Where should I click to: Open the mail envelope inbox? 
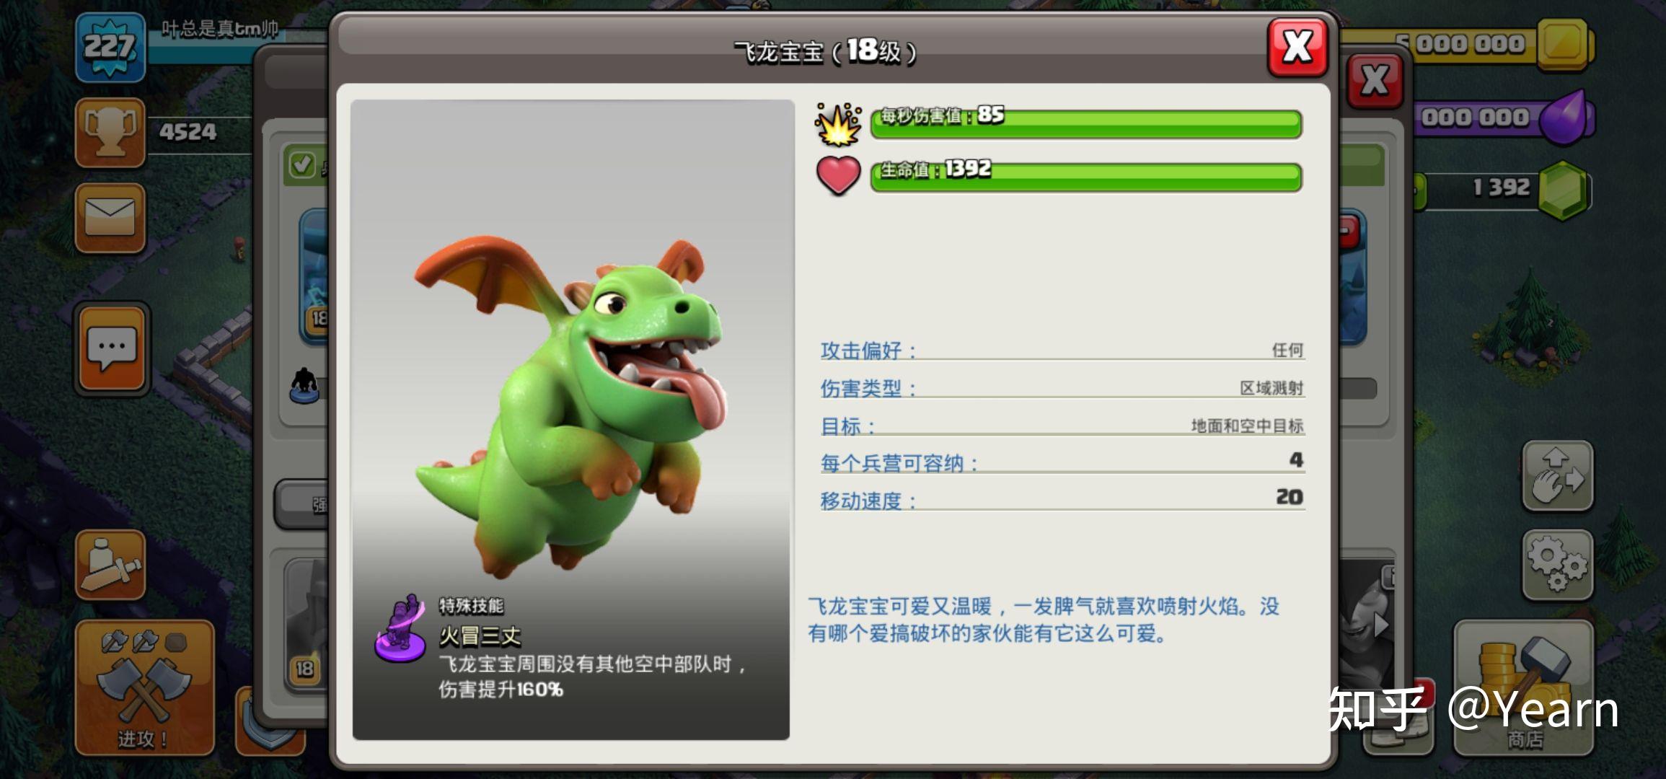110,218
